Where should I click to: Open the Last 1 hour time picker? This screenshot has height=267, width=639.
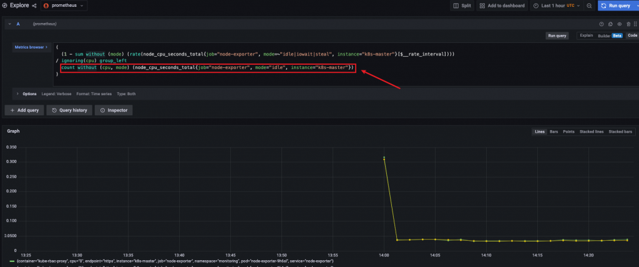(556, 6)
